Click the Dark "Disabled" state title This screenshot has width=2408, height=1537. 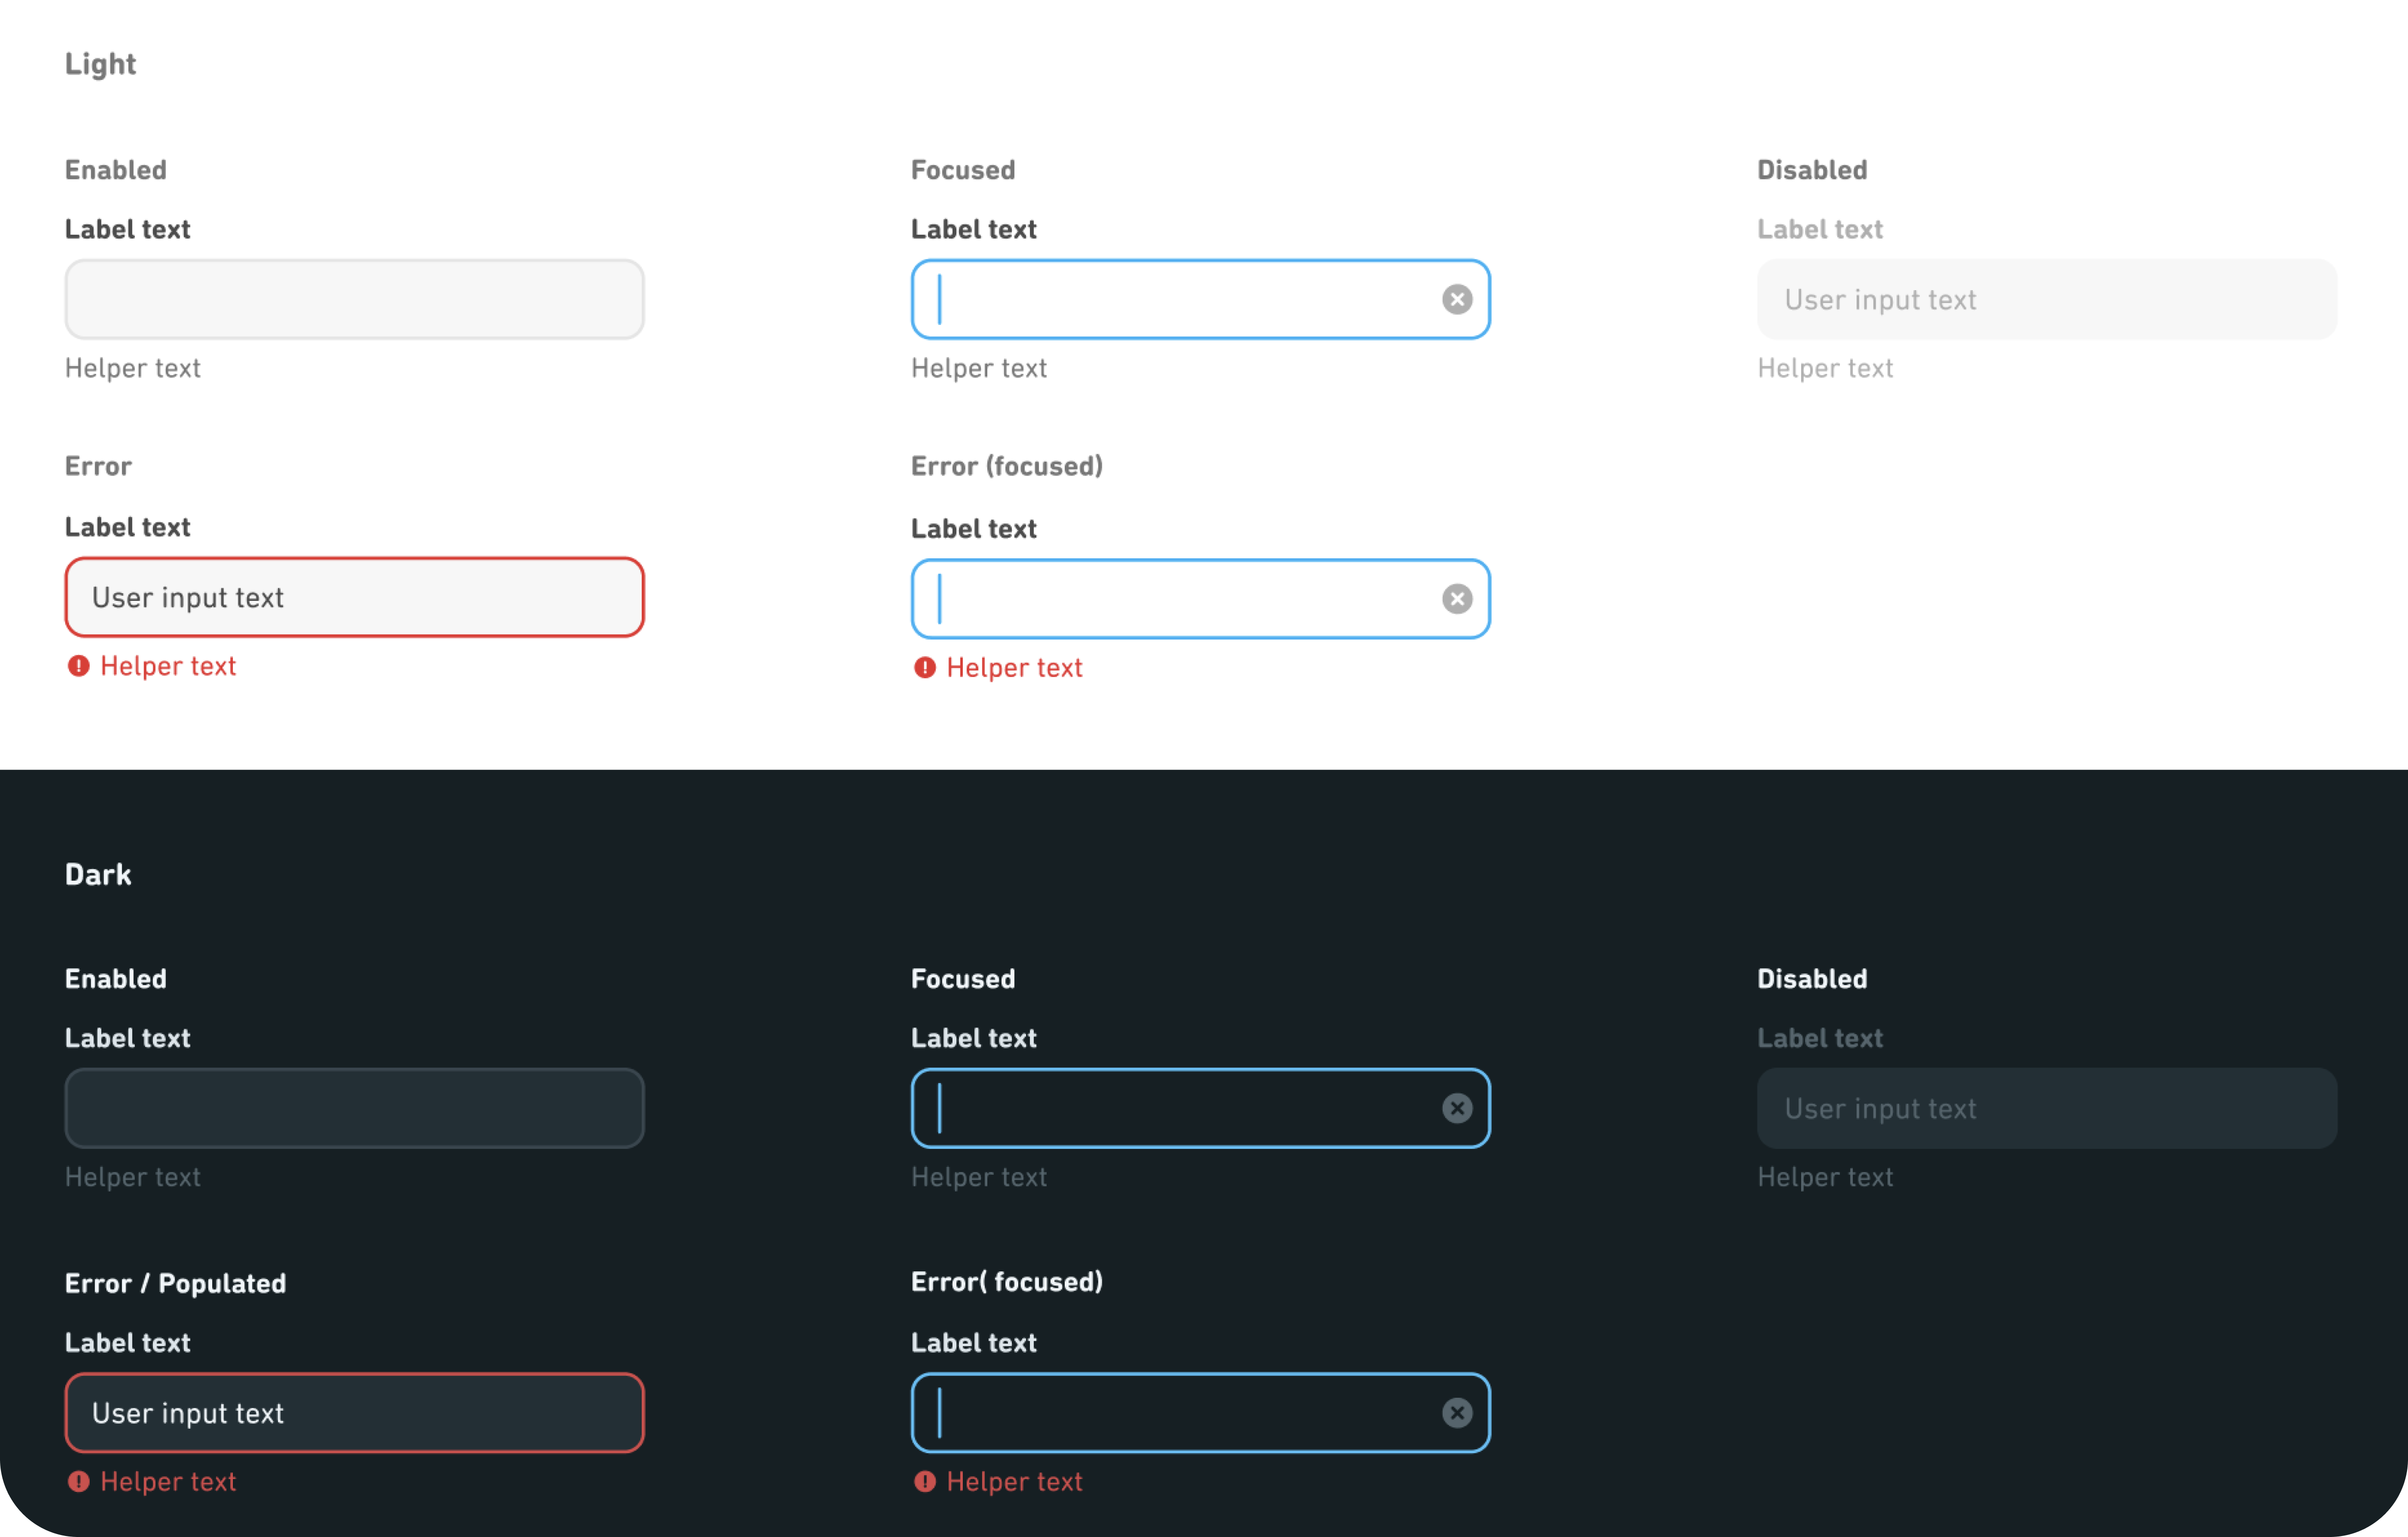pos(1812,978)
